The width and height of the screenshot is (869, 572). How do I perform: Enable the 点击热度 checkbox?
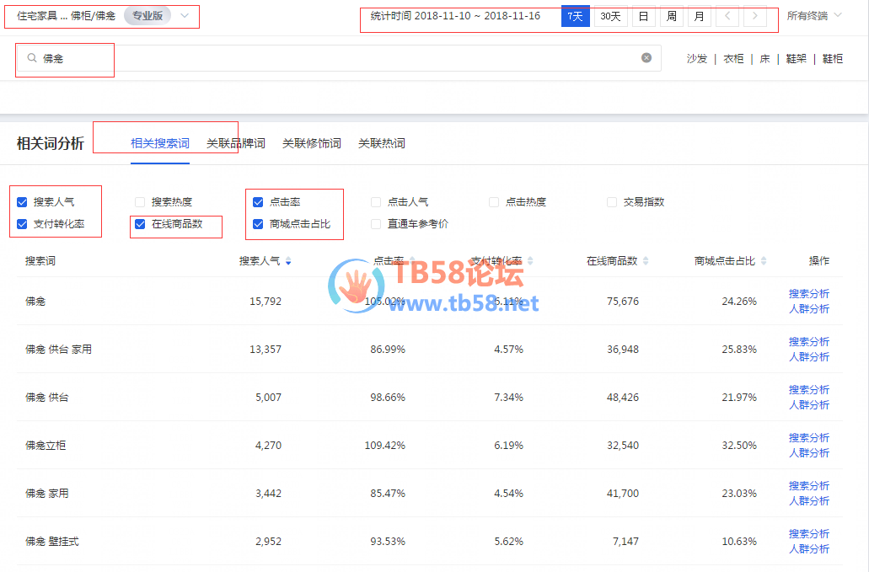tap(494, 202)
